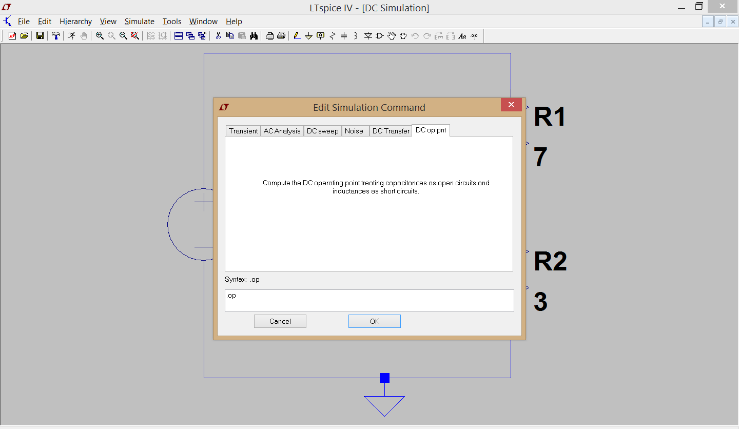Viewport: 739px width, 429px height.
Task: Click the ground wire junction node
Action: point(384,378)
